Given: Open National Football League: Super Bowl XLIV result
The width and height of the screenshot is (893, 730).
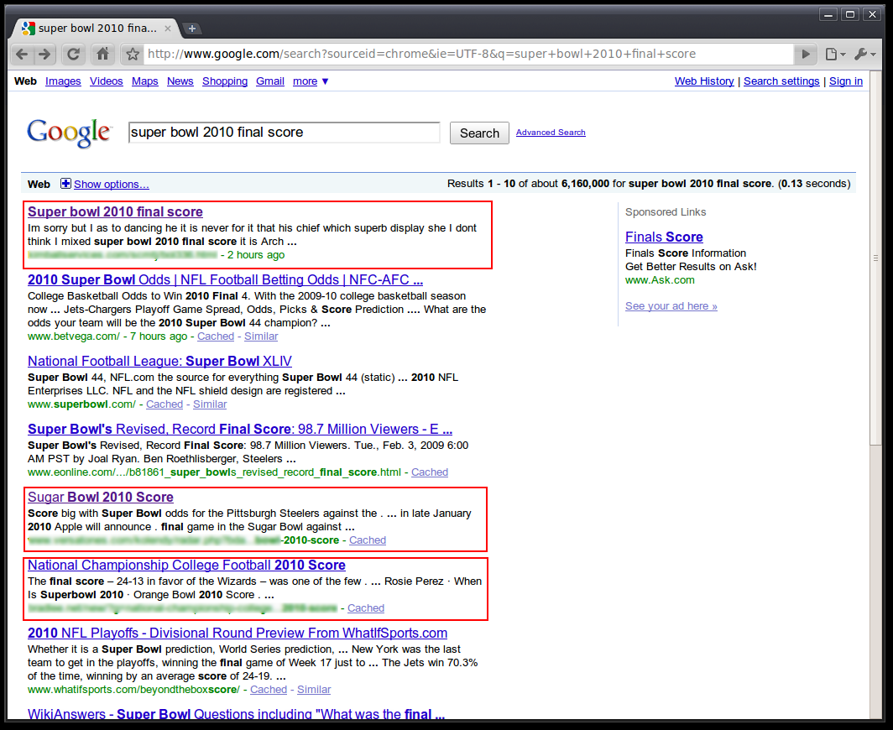Looking at the screenshot, I should (x=160, y=361).
